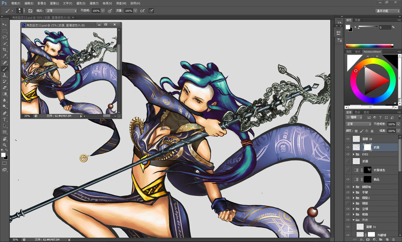Hide the EYES layer group
Screen dimensions: 402x242
point(348,154)
